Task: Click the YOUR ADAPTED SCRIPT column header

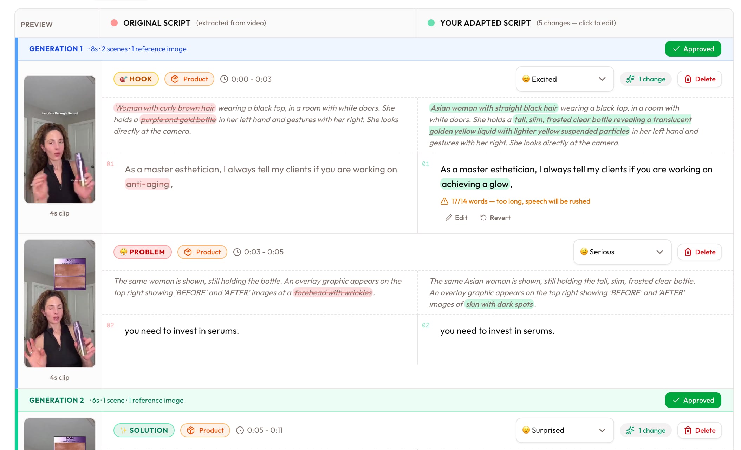Action: tap(485, 23)
